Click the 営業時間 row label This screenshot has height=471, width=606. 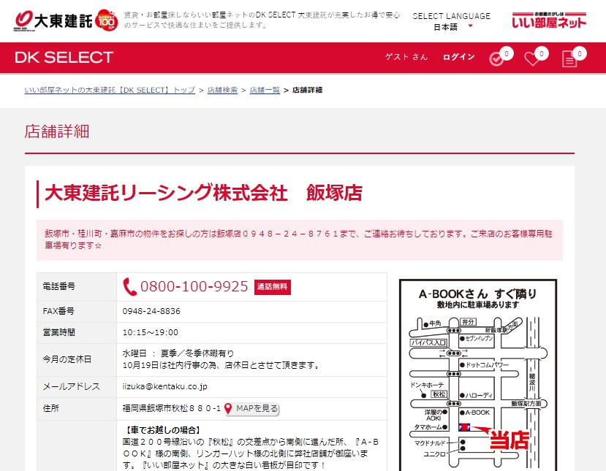(59, 332)
